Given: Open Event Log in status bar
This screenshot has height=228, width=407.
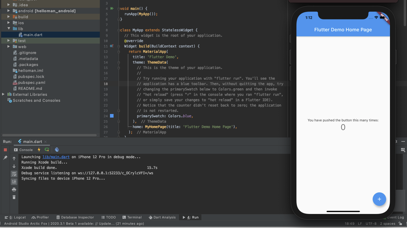Looking at the screenshot, I should pos(395,217).
